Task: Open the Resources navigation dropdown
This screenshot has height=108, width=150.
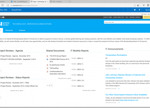Action: [x=10, y=30]
